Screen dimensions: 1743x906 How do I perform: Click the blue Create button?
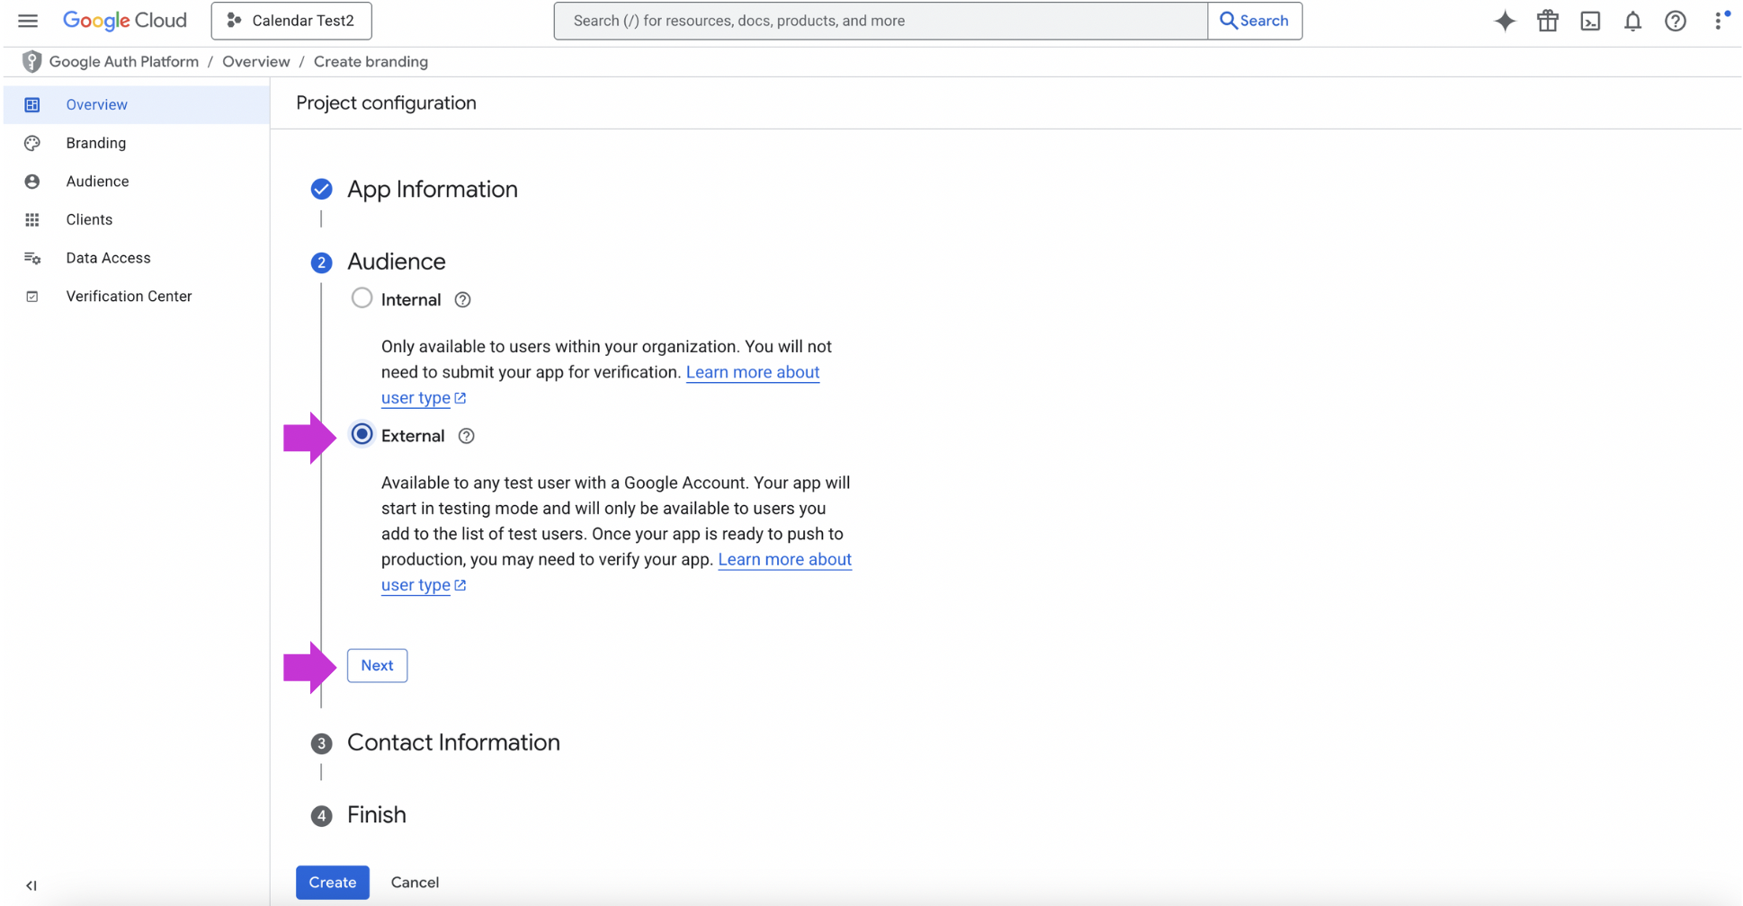[x=333, y=883]
